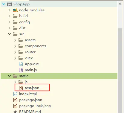124x113 pixels.
Task: Click the index.html file icon
Action: (15, 94)
